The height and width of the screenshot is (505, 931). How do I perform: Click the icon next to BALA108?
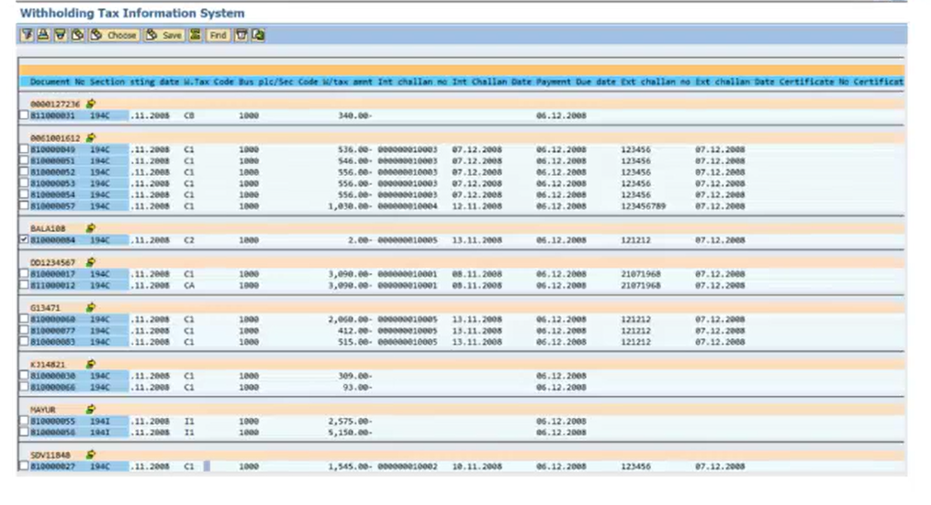point(90,228)
